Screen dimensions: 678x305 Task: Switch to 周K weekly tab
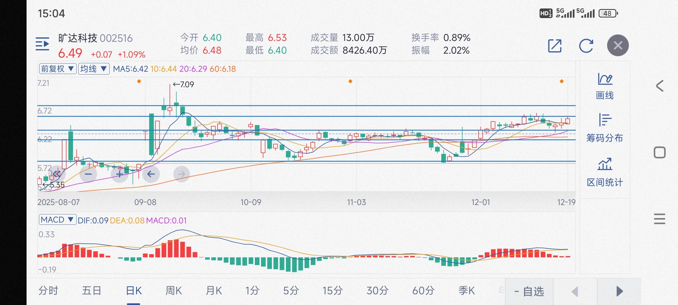click(x=173, y=291)
